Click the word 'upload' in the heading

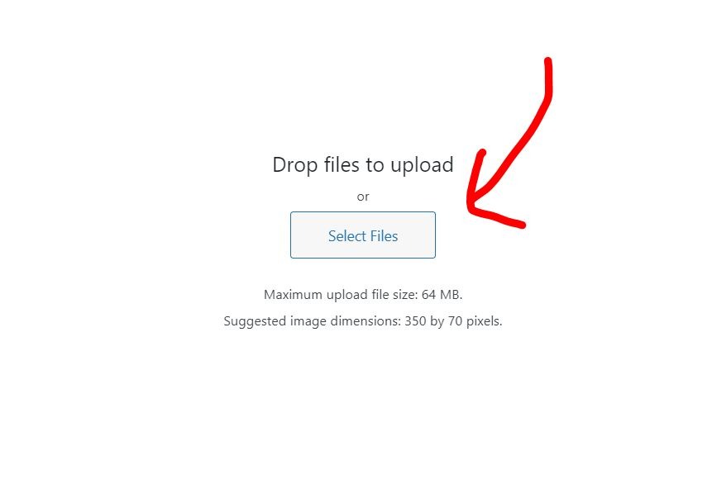(x=422, y=164)
